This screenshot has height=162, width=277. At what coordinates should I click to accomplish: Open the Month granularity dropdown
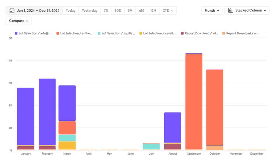[x=212, y=11]
